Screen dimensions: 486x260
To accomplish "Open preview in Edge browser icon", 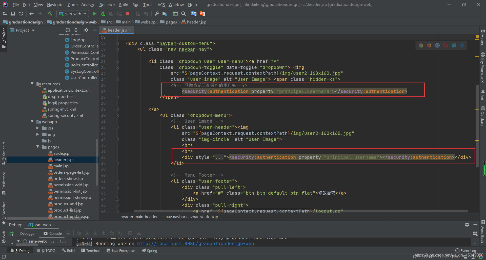I will tap(462, 45).
